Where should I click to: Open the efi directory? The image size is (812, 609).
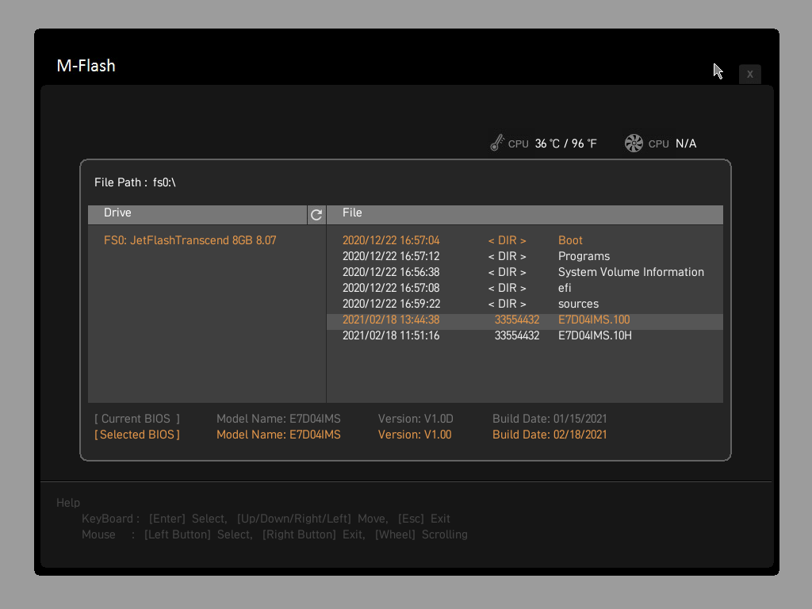click(x=565, y=288)
